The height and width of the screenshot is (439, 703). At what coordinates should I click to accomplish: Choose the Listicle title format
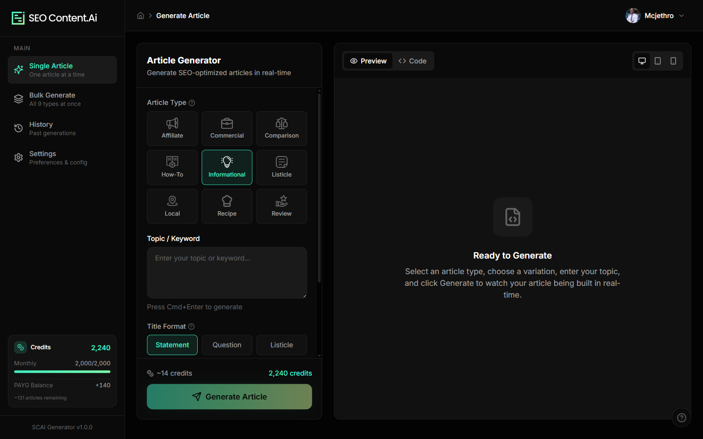(282, 345)
